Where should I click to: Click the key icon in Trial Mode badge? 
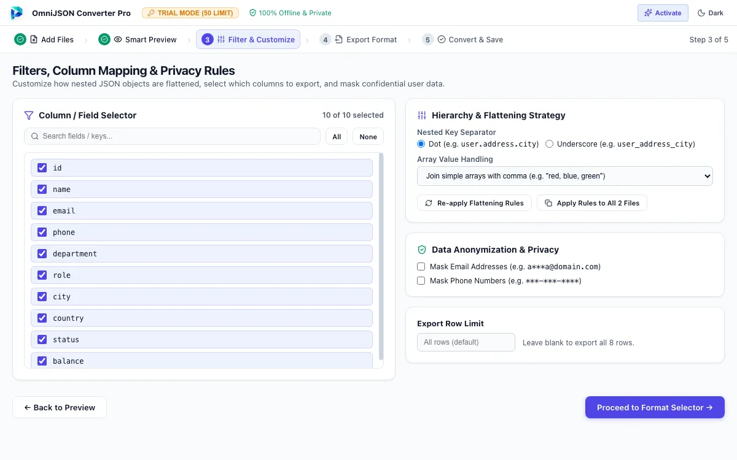[151, 13]
